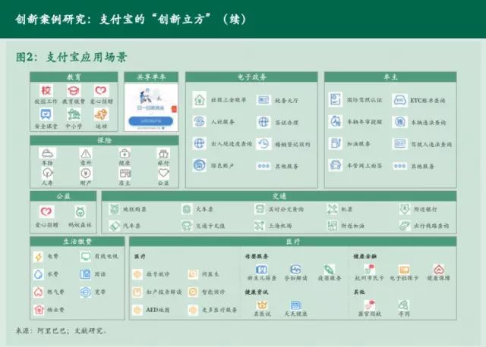This screenshot has width=486, height=347.
Task: Select the 运动 running figure icon
Action: pyautogui.click(x=101, y=114)
